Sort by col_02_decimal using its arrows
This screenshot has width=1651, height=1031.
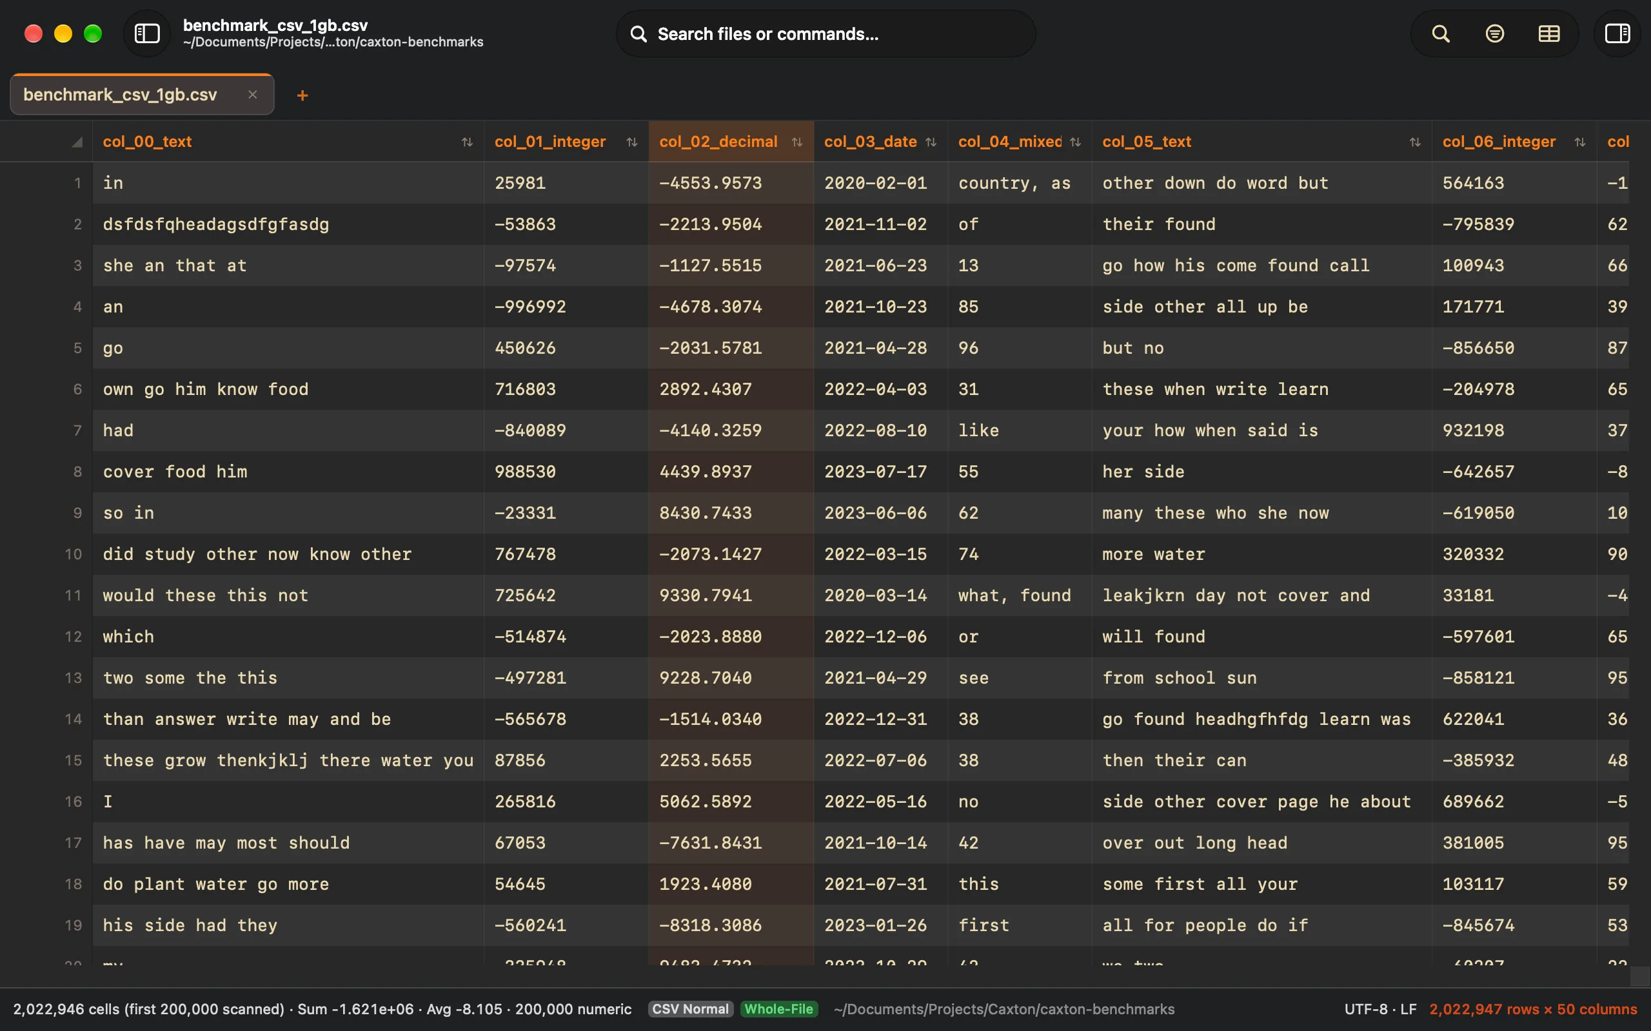[x=797, y=142]
